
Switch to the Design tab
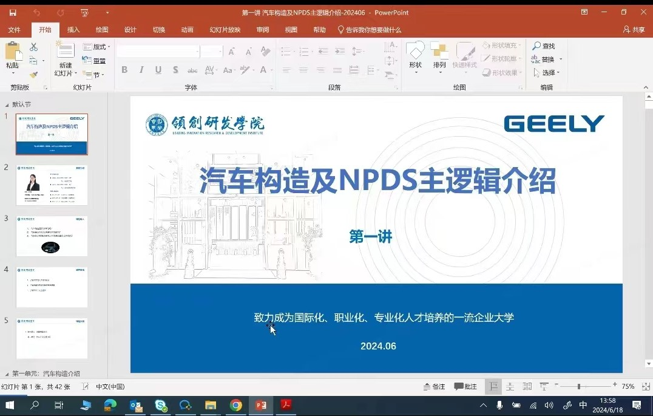coord(130,30)
